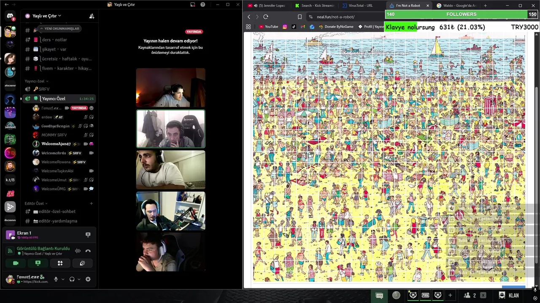
Task: Open noise suppression waveform icon
Action: coord(78,251)
